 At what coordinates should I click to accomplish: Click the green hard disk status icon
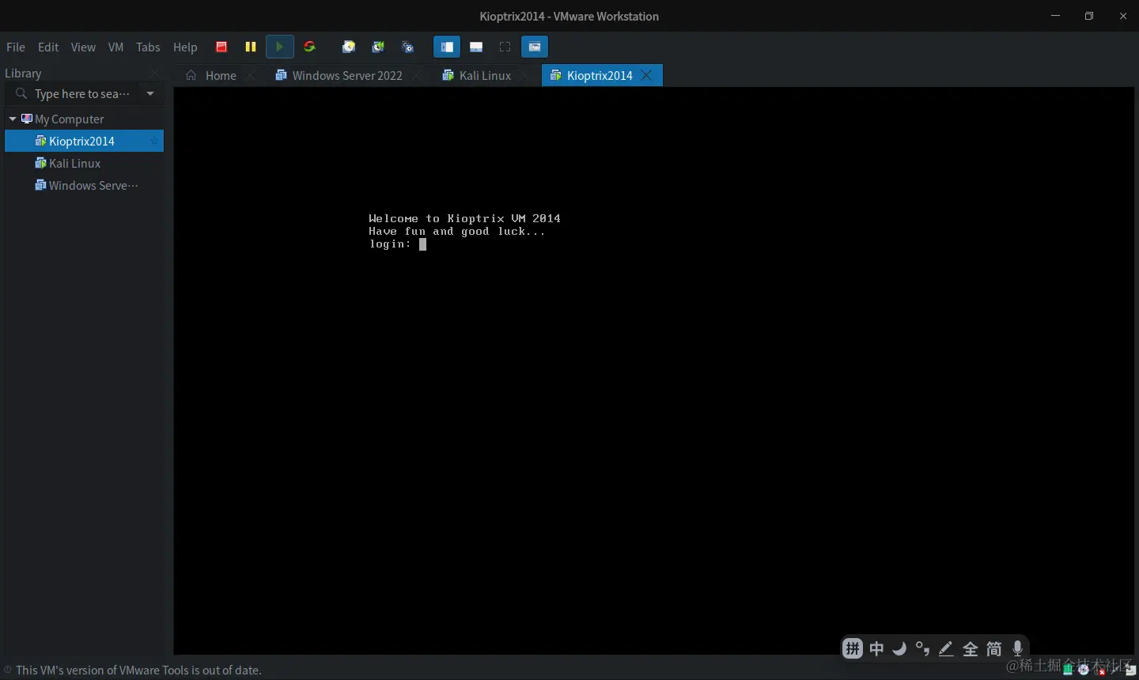(x=1068, y=670)
